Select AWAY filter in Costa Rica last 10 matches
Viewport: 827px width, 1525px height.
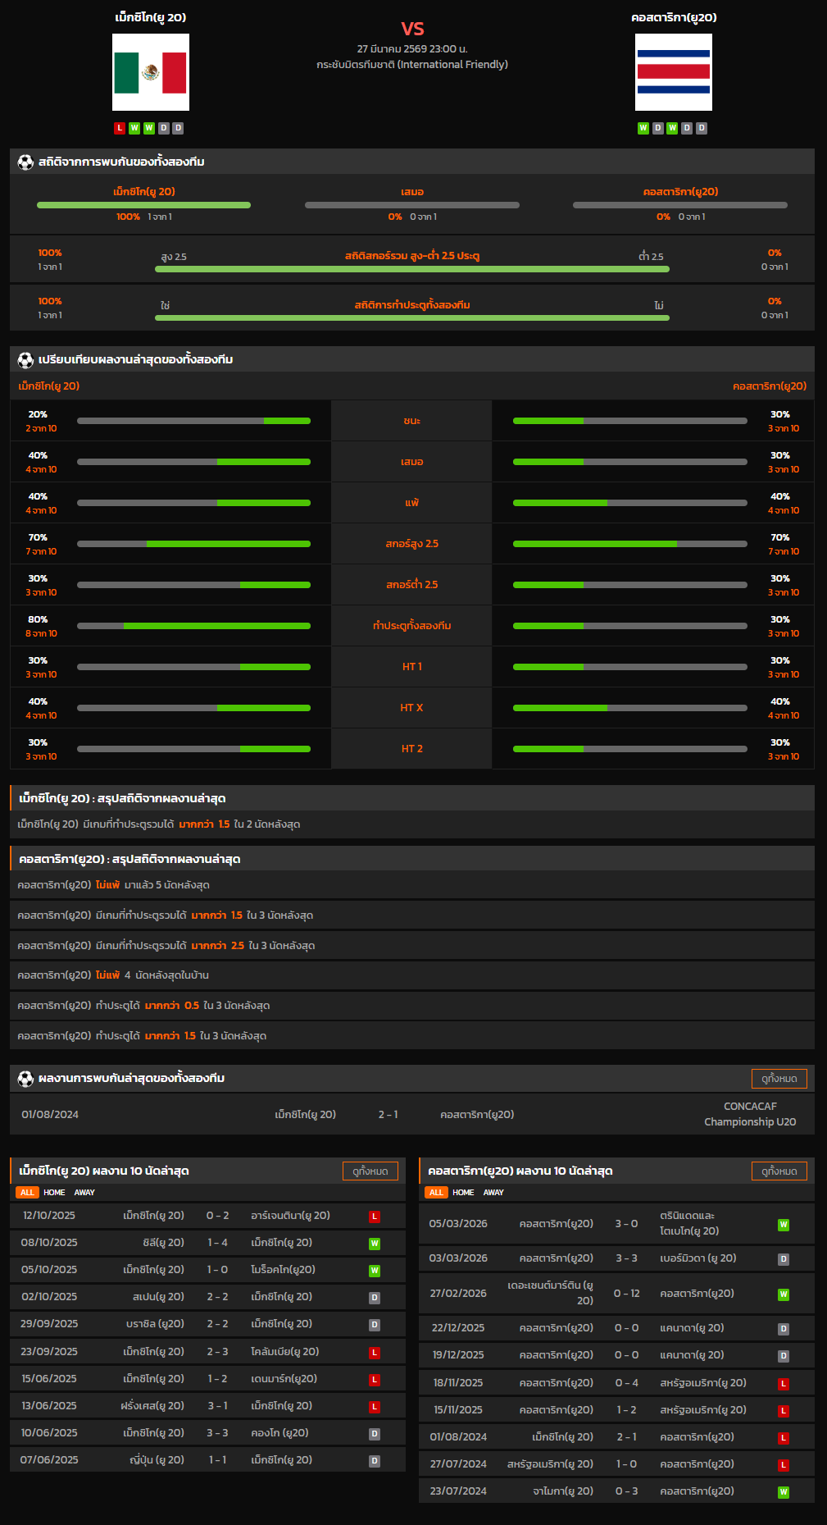point(493,1193)
